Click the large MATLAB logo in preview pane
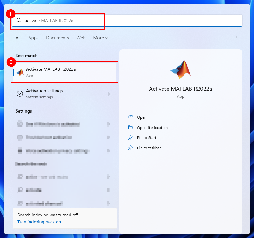The width and height of the screenshot is (254, 238). [x=181, y=69]
